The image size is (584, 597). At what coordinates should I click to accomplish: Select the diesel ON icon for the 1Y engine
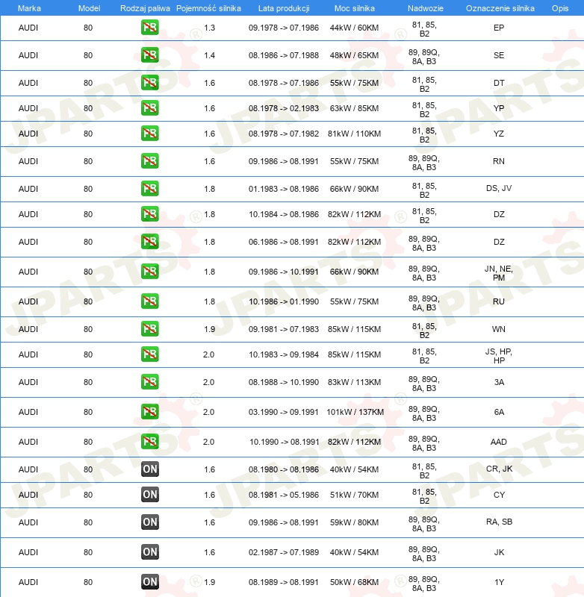click(x=149, y=582)
